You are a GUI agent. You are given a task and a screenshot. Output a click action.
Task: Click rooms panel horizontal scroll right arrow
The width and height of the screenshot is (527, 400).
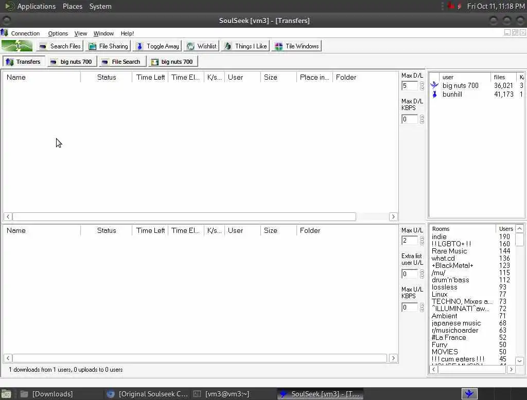[x=511, y=369]
